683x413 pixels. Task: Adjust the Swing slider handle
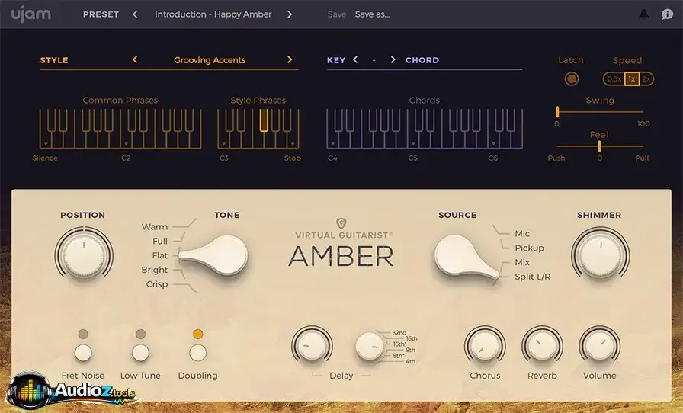tap(557, 112)
